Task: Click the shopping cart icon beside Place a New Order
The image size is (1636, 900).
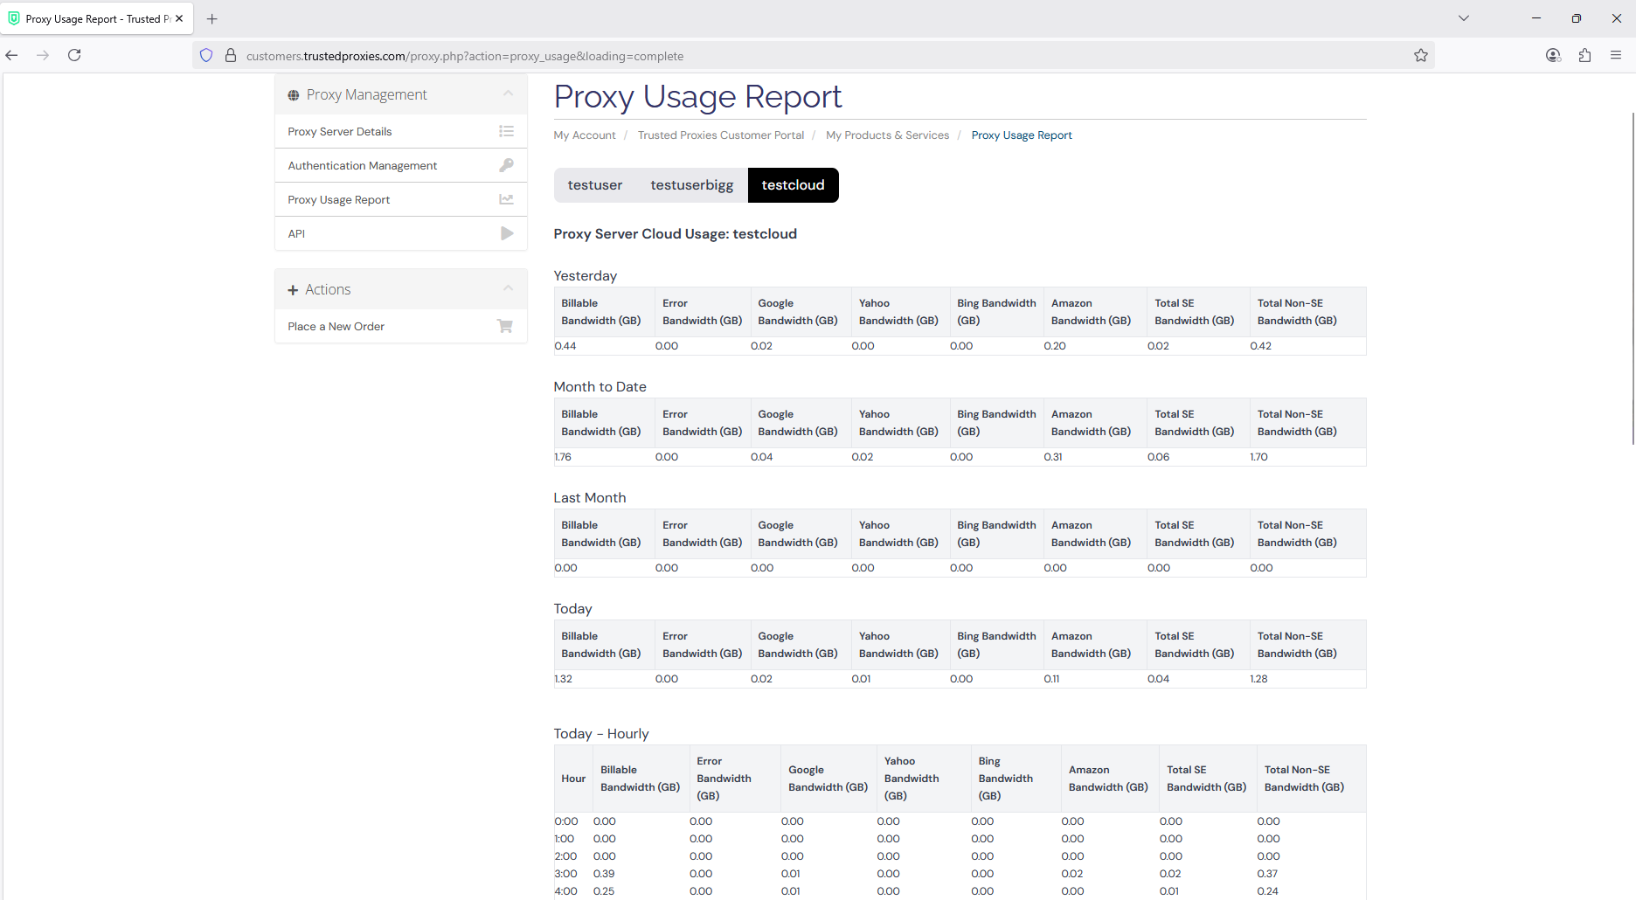Action: (505, 326)
